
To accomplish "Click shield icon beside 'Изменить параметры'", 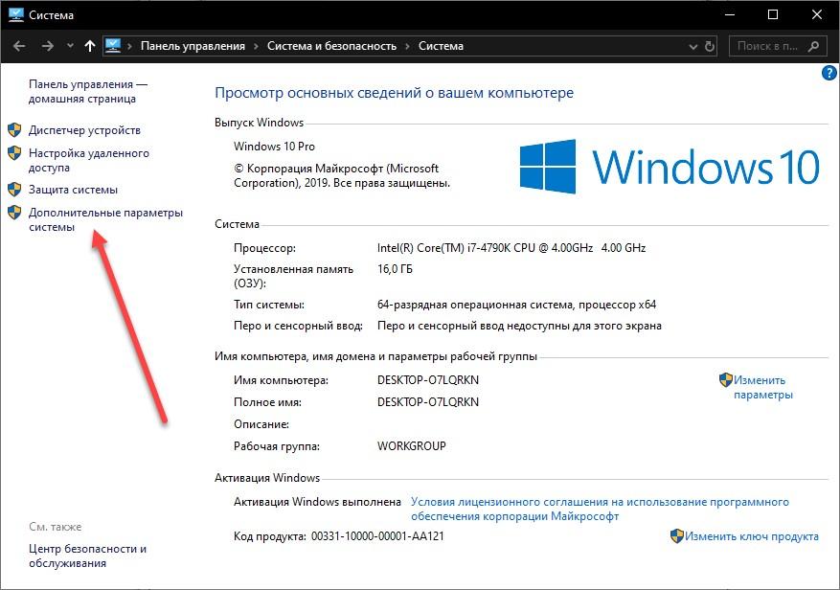I will tap(725, 380).
